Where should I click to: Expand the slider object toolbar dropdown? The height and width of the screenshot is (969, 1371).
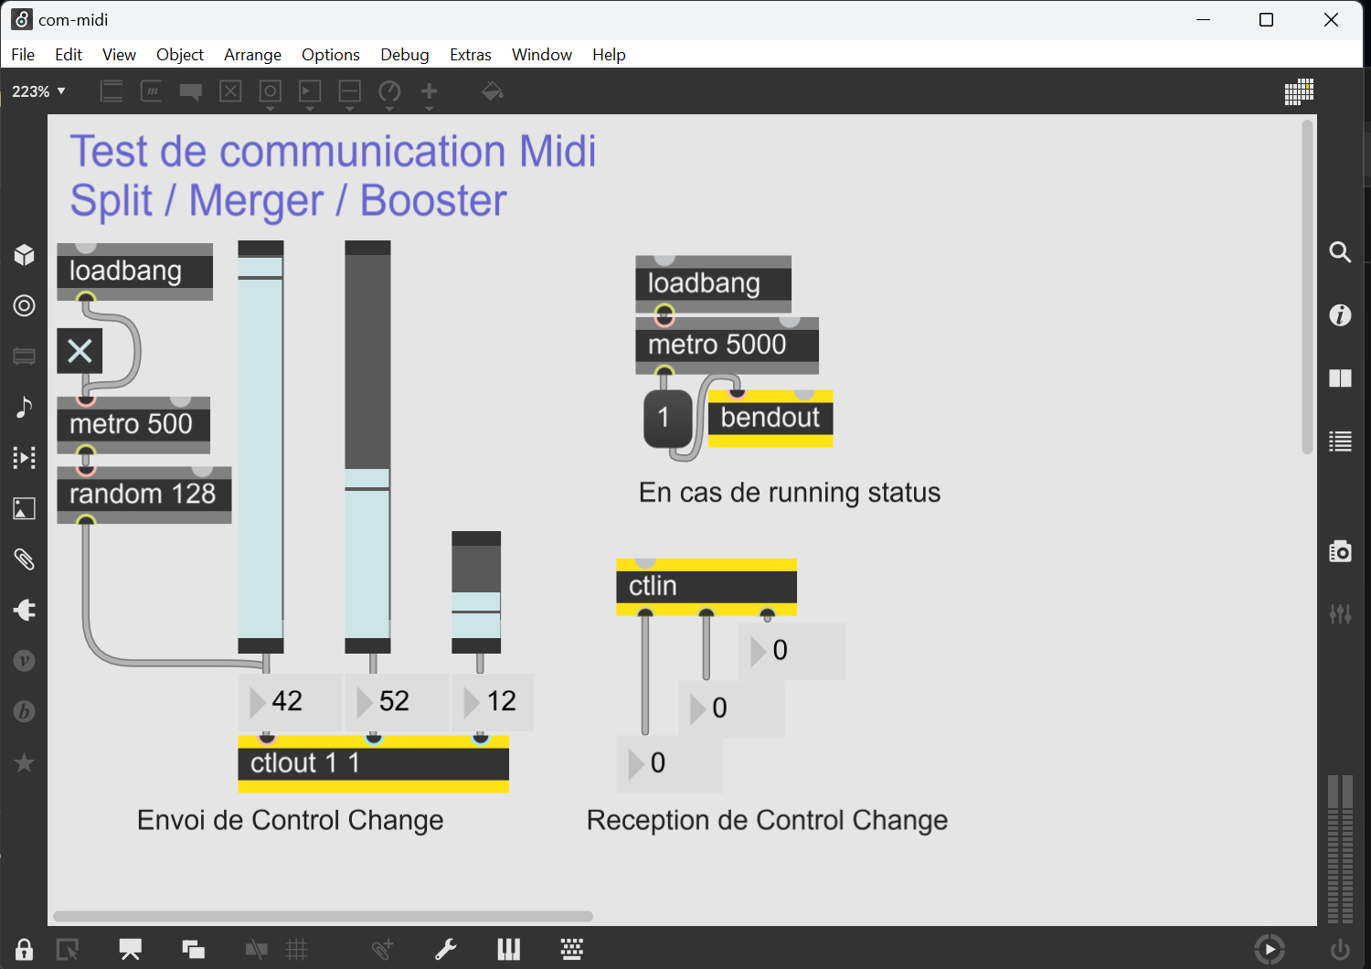350,95
